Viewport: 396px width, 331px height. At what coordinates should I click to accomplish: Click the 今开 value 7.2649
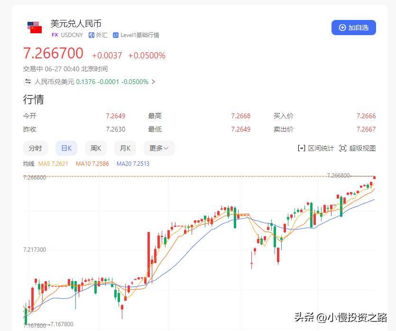(115, 116)
